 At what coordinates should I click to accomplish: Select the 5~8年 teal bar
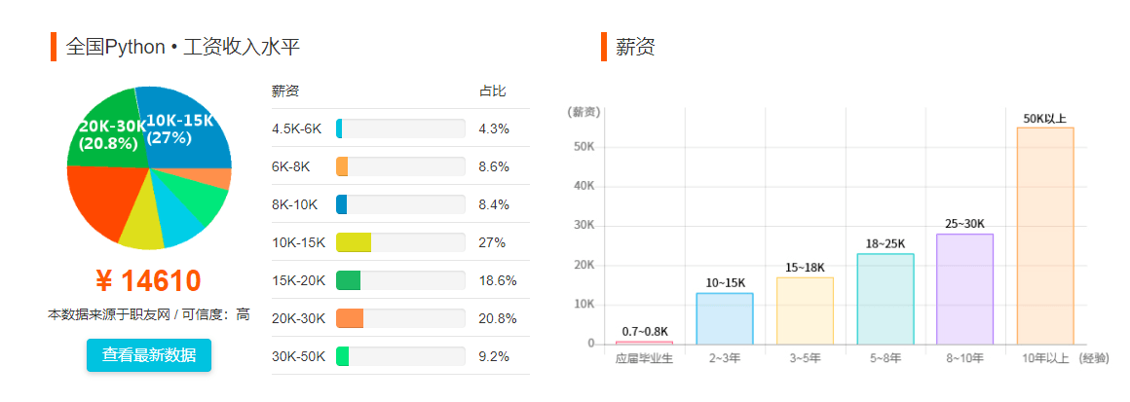pyautogui.click(x=885, y=299)
